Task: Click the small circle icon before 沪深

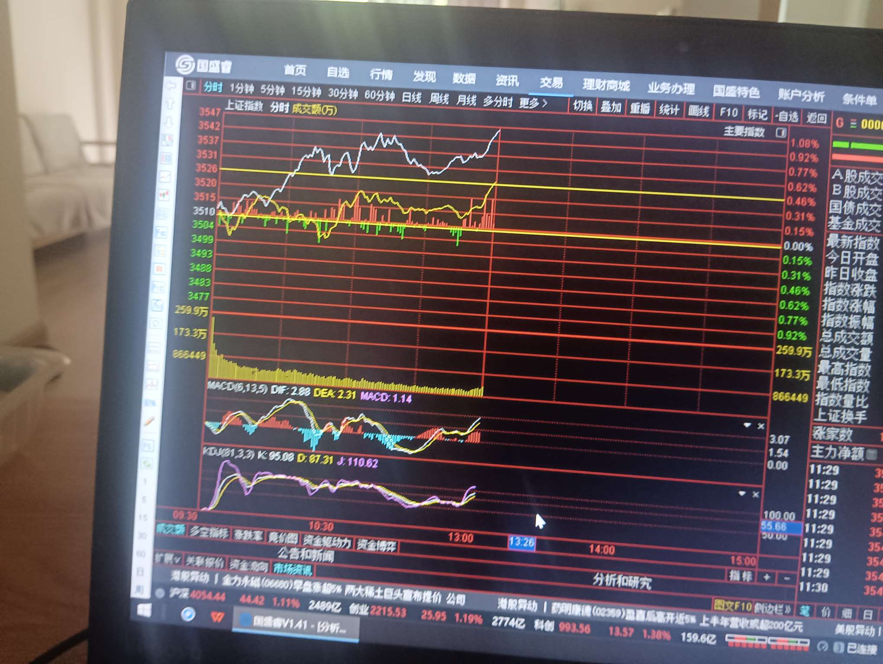Action: [x=160, y=593]
